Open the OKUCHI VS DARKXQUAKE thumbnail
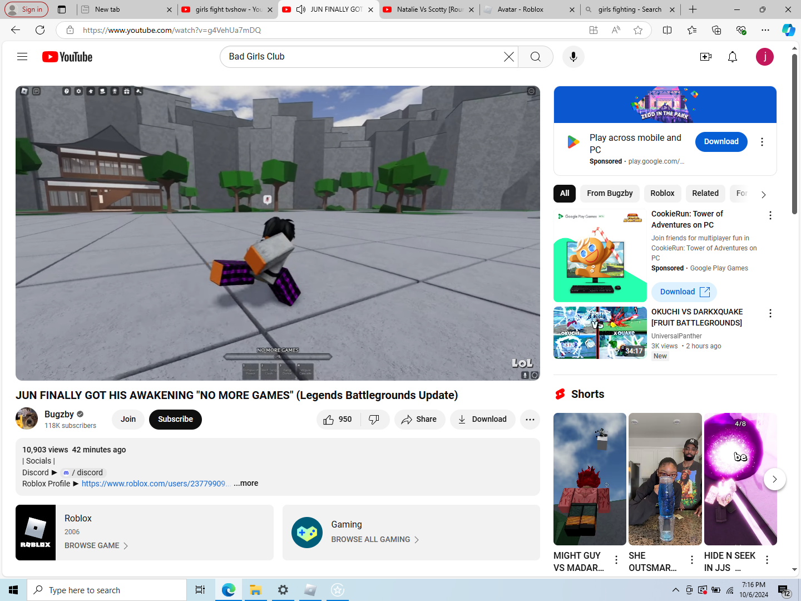 coord(600,333)
